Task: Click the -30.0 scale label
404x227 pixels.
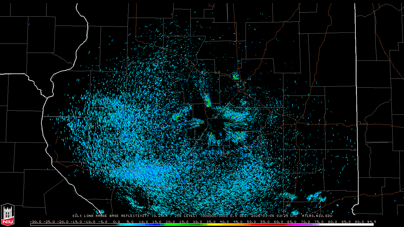Action: tap(36, 222)
